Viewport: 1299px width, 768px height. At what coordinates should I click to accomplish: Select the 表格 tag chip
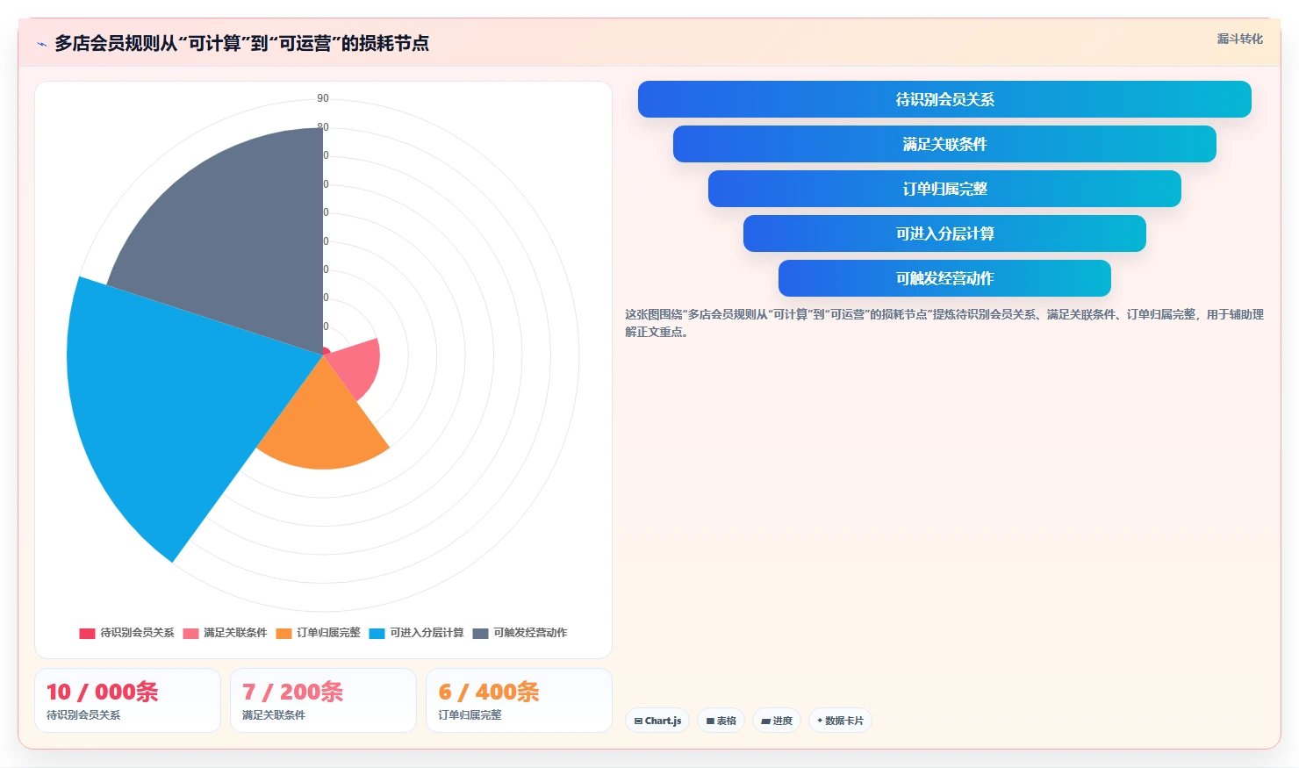tap(721, 721)
